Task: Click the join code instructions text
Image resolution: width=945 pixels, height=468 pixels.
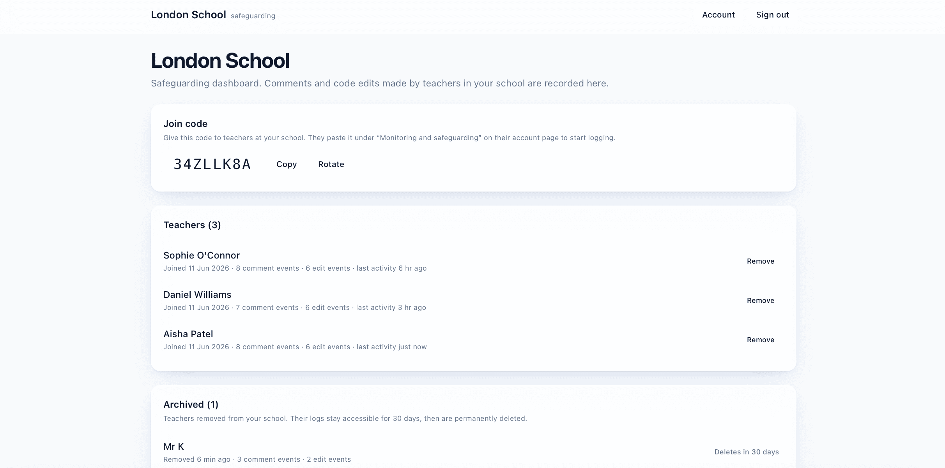Action: tap(389, 138)
